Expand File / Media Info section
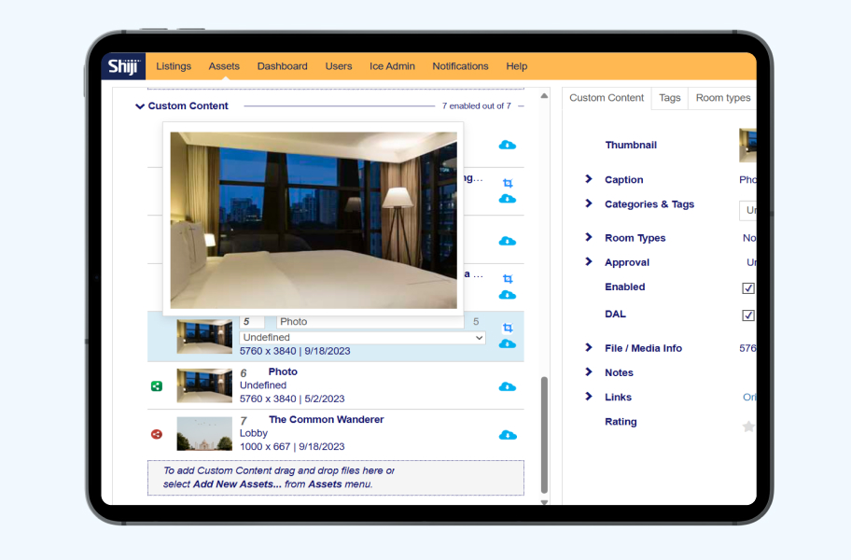This screenshot has height=560, width=851. click(589, 348)
